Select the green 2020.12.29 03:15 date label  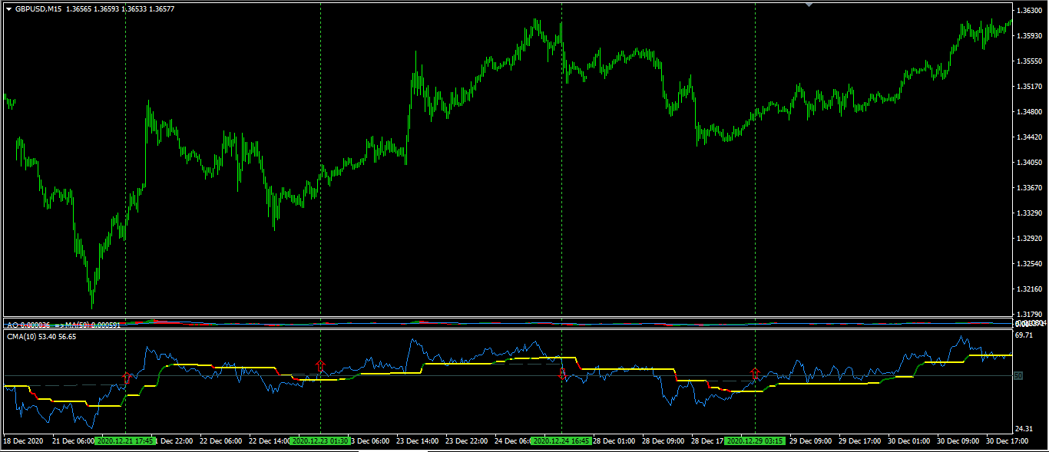click(x=755, y=441)
